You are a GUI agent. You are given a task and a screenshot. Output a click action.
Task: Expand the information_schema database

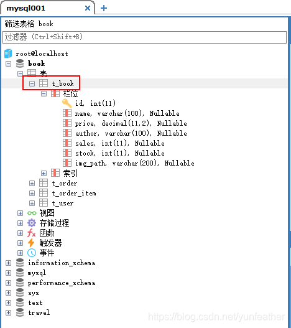point(8,263)
